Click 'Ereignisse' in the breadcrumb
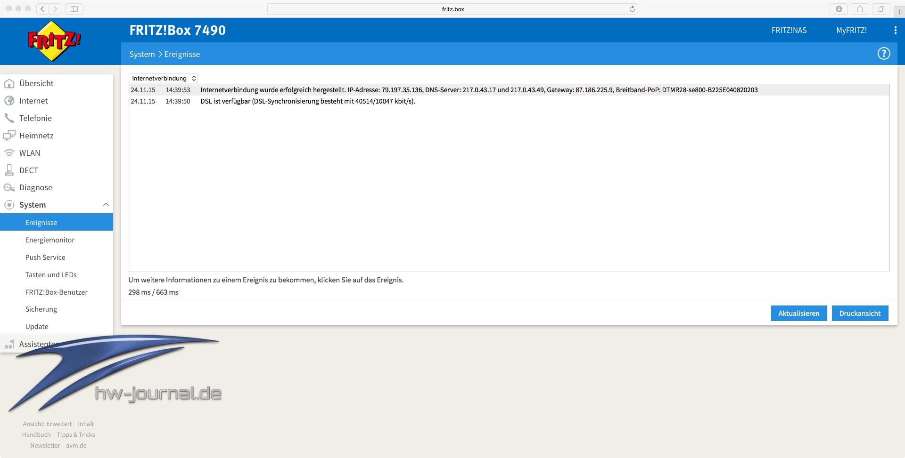The height and width of the screenshot is (458, 905). [182, 54]
